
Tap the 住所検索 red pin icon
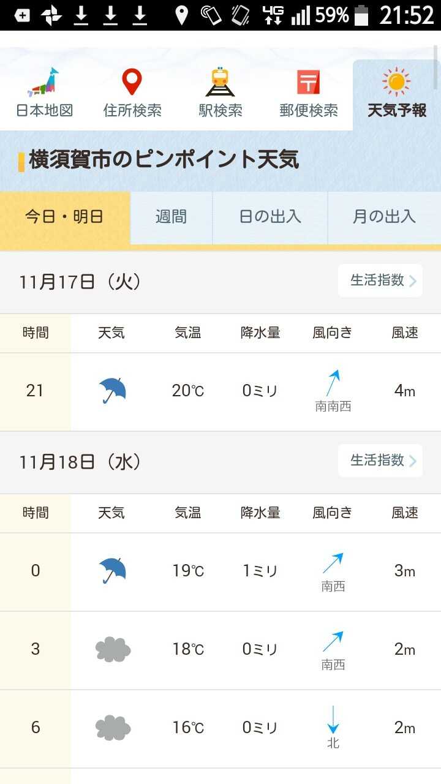coord(132,82)
